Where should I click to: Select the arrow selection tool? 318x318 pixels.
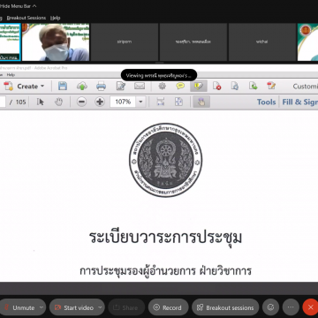(x=41, y=102)
